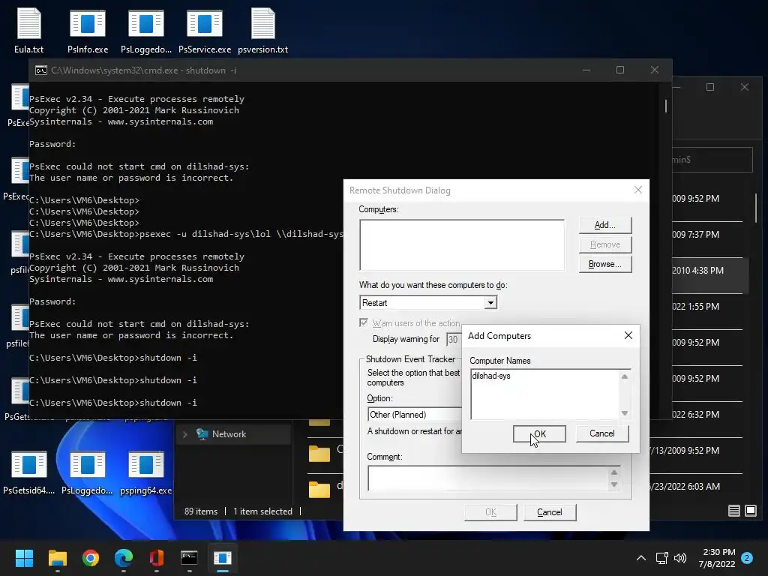
Task: Switch to Remote Shutdown taskbar icon
Action: (x=222, y=558)
